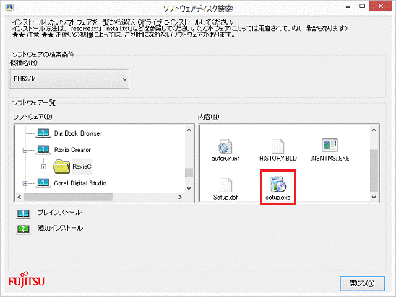
Task: Click software list scroll up arrow
Action: point(189,130)
